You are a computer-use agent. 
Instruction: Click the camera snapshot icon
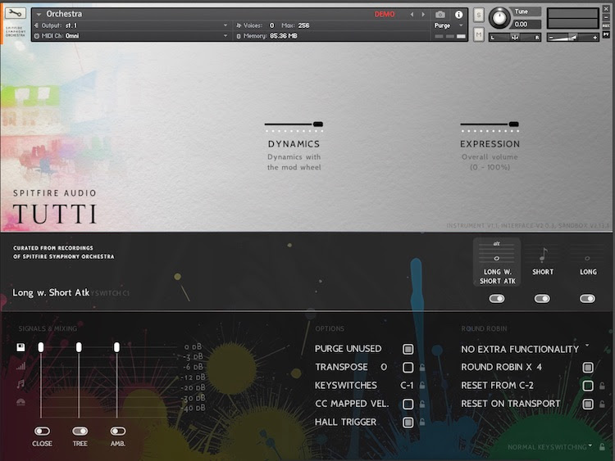(x=440, y=15)
